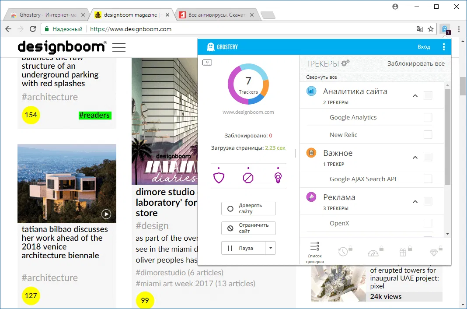Click the block (crossed circle) icon
Viewport: 467px width, 309px height.
pos(248,177)
